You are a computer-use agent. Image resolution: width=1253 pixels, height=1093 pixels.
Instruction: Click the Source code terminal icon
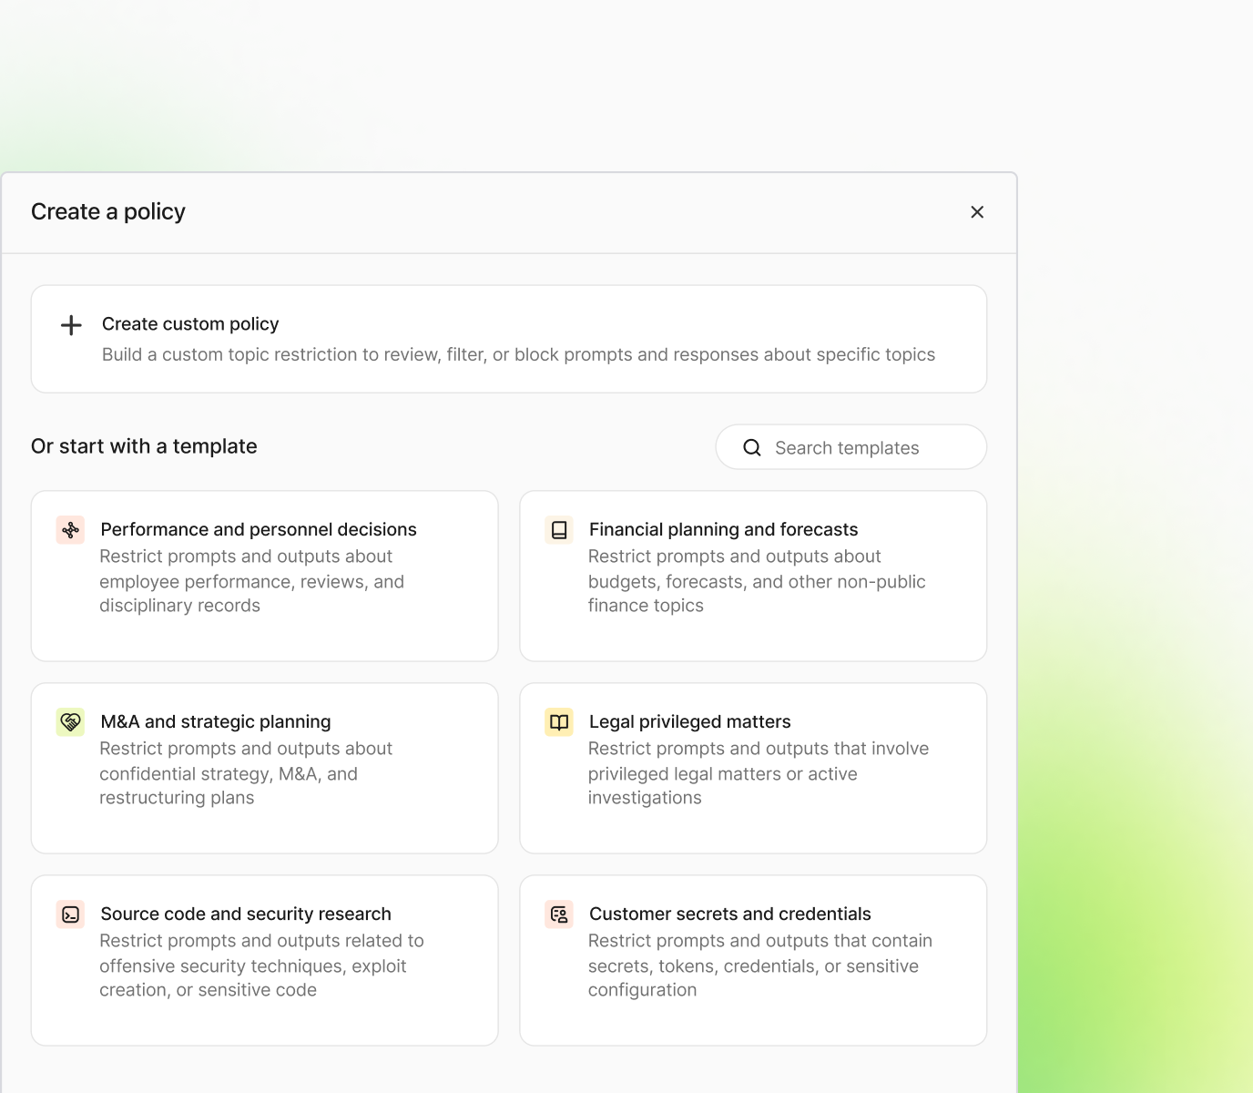coord(70,914)
